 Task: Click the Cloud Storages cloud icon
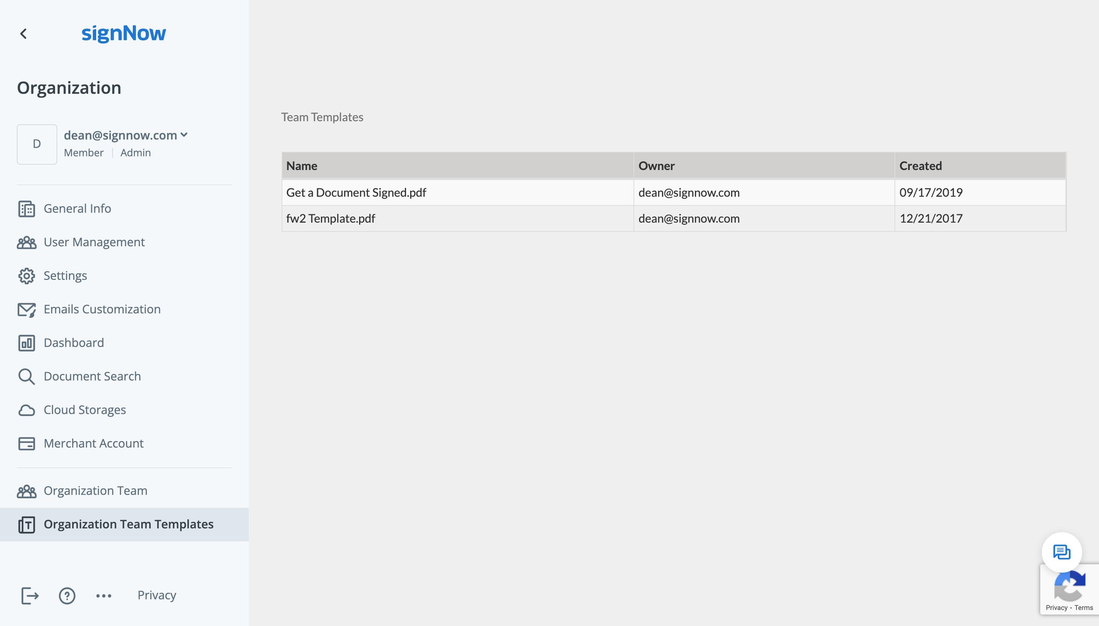click(x=26, y=410)
